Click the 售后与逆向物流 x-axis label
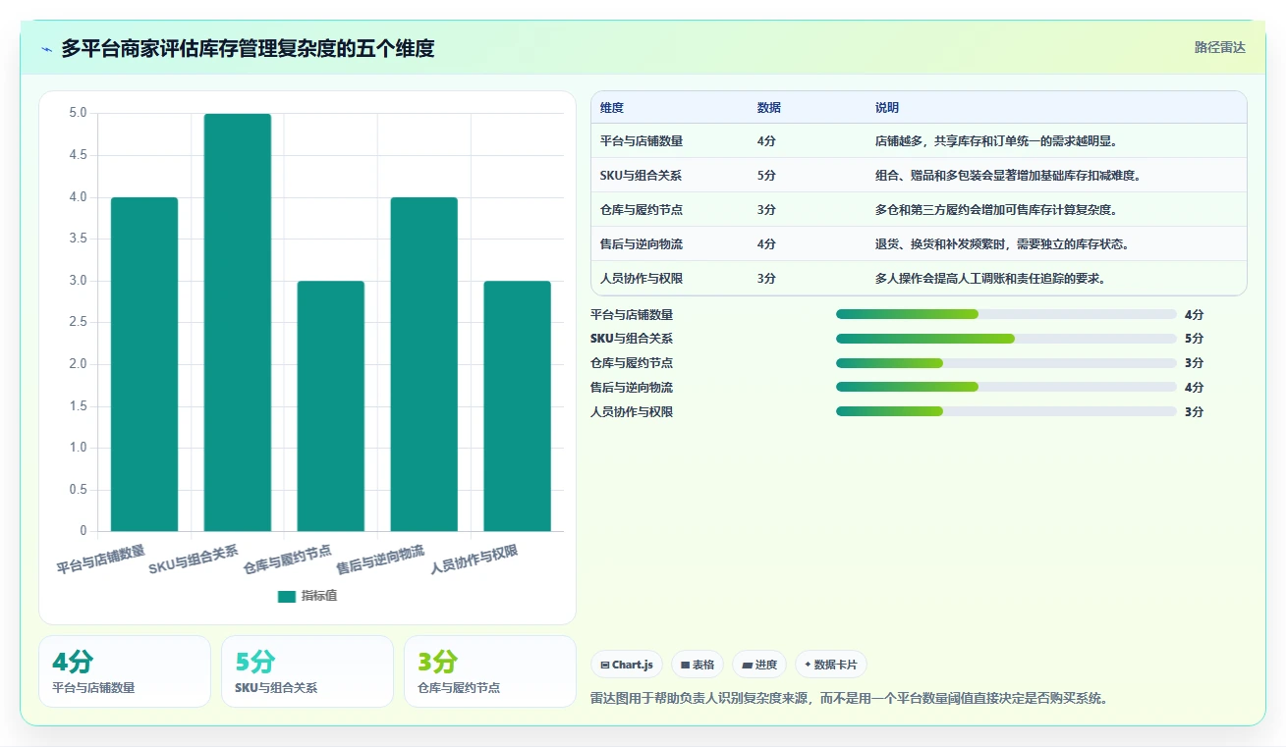The image size is (1286, 747). point(380,559)
